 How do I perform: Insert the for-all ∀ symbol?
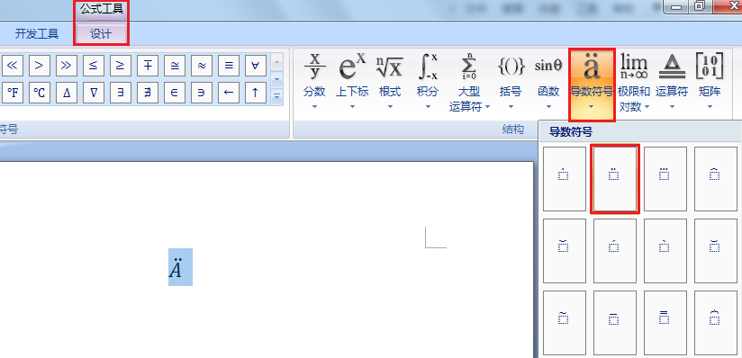(256, 66)
